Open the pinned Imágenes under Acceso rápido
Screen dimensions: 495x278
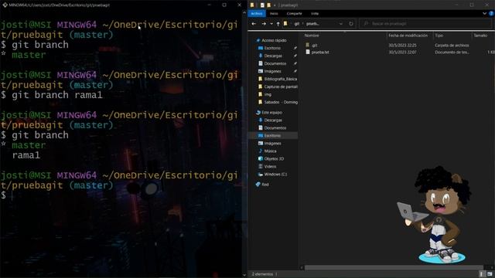tap(272, 71)
